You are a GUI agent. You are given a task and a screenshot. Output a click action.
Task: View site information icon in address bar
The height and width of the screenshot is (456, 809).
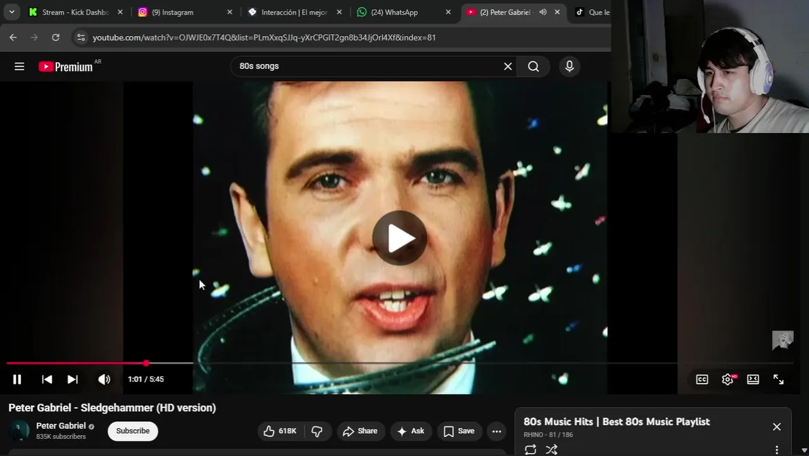click(x=80, y=37)
